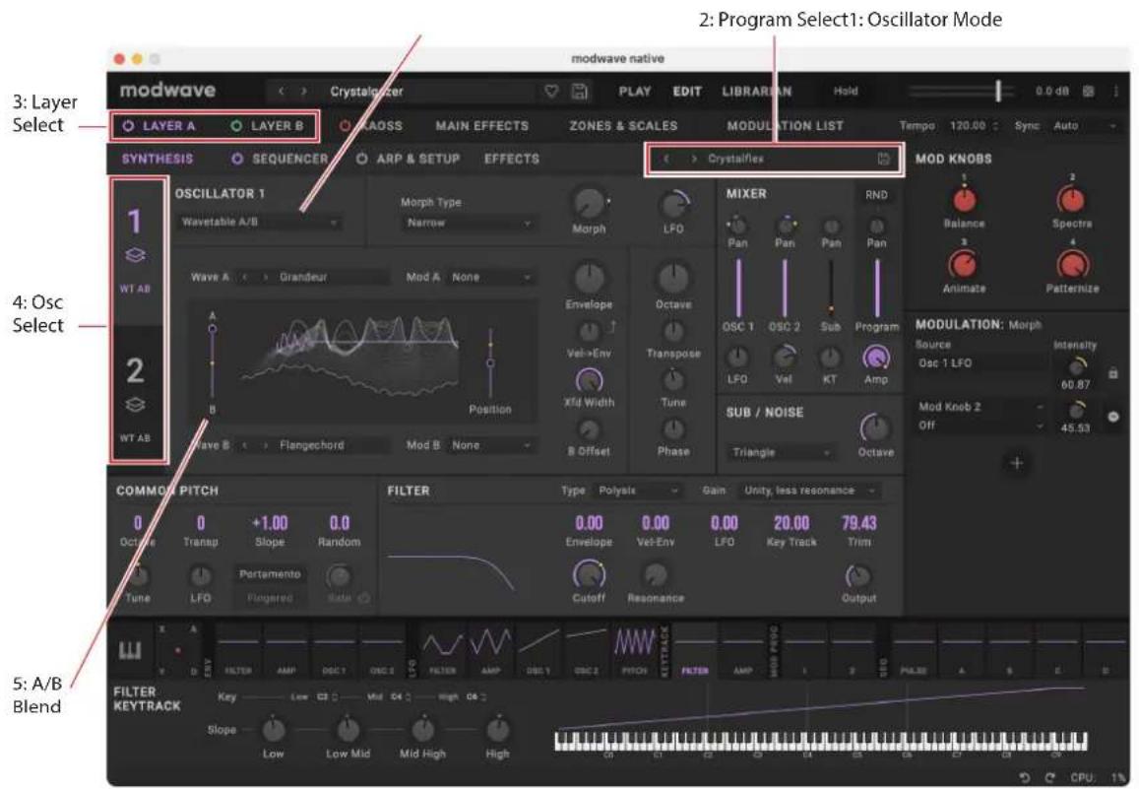Click the wavetable Position slider
1139x789 pixels.
490,362
